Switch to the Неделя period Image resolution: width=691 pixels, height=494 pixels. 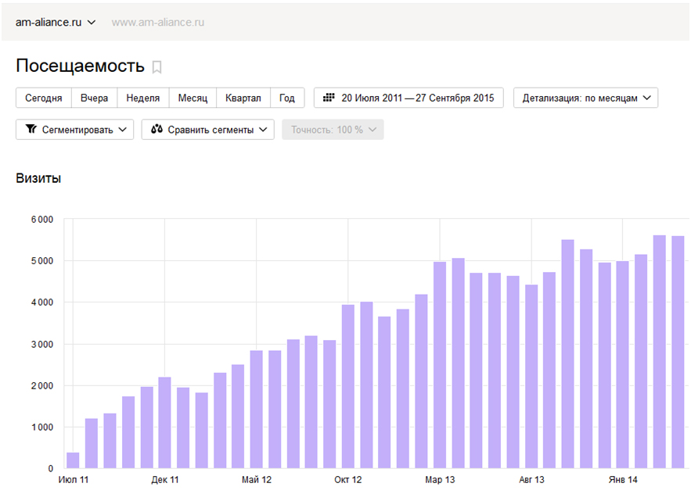pos(142,98)
